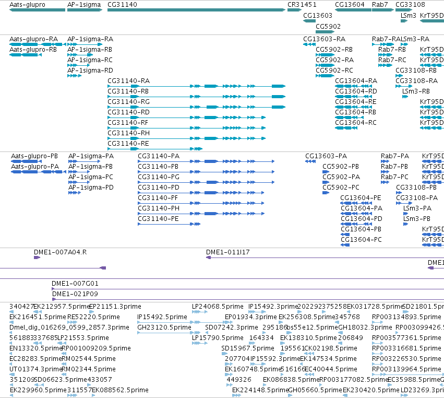Click protein label CG13603-PA
This screenshot has width=444, height=398.
[326, 156]
